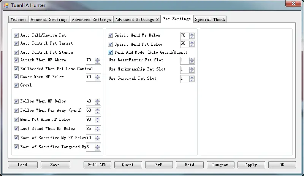This screenshot has height=176, width=304.
Task: Click the Last Stand HP value field
Action: tap(90, 129)
